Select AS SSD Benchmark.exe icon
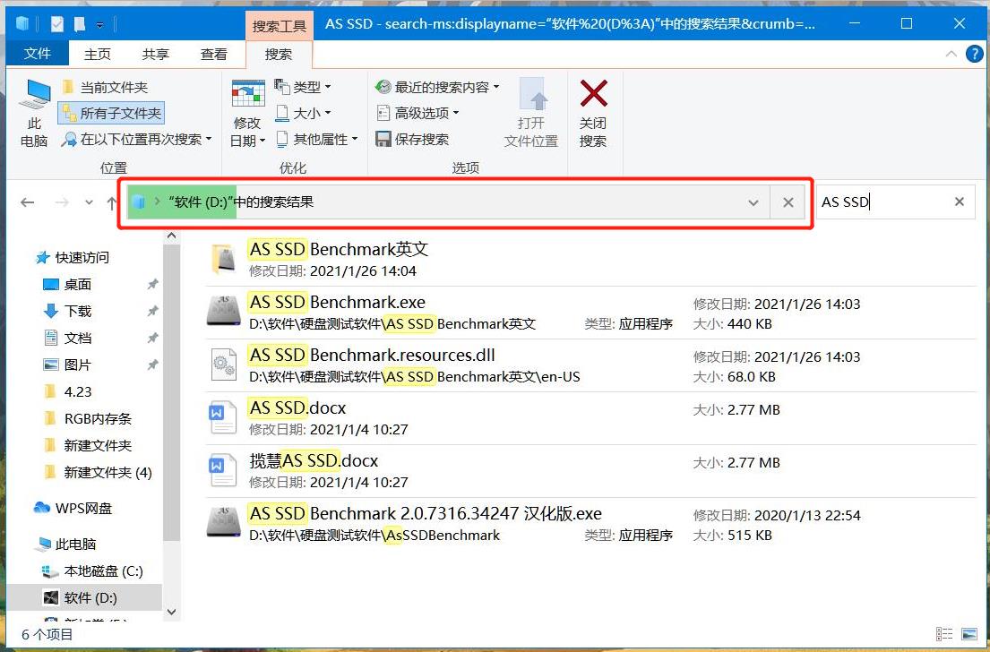 coord(223,312)
